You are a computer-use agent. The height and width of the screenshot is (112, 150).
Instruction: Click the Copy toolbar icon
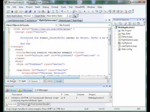tap(39, 12)
